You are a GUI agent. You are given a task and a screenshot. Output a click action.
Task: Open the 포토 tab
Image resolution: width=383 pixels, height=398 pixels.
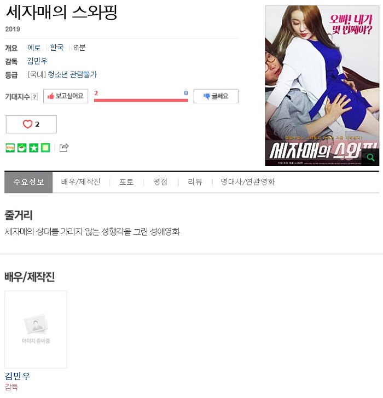[x=126, y=182]
